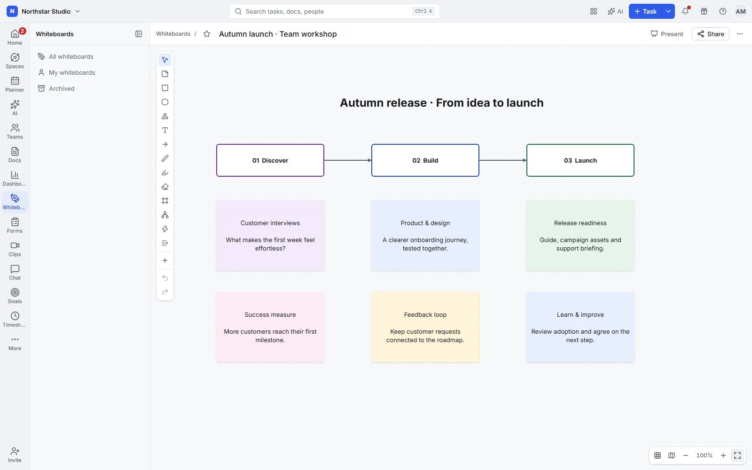Viewport: 752px width, 470px height.
Task: Open the AM user avatar menu
Action: (x=741, y=11)
